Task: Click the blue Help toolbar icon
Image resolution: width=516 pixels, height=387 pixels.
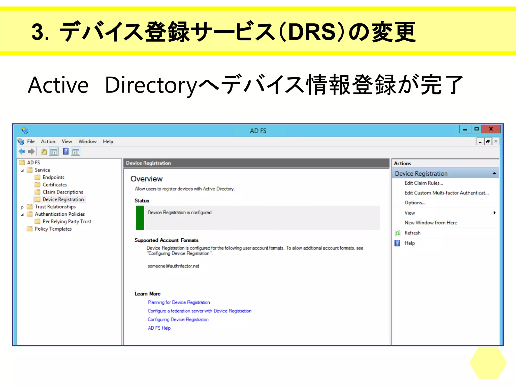Action: (66, 151)
